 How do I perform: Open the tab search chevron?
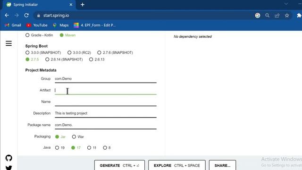(286, 4)
